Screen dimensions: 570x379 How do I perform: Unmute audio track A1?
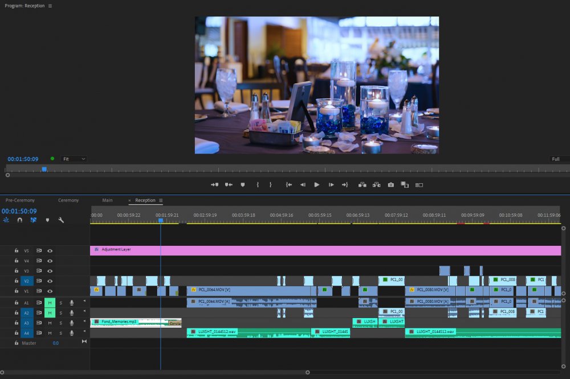[x=50, y=303]
